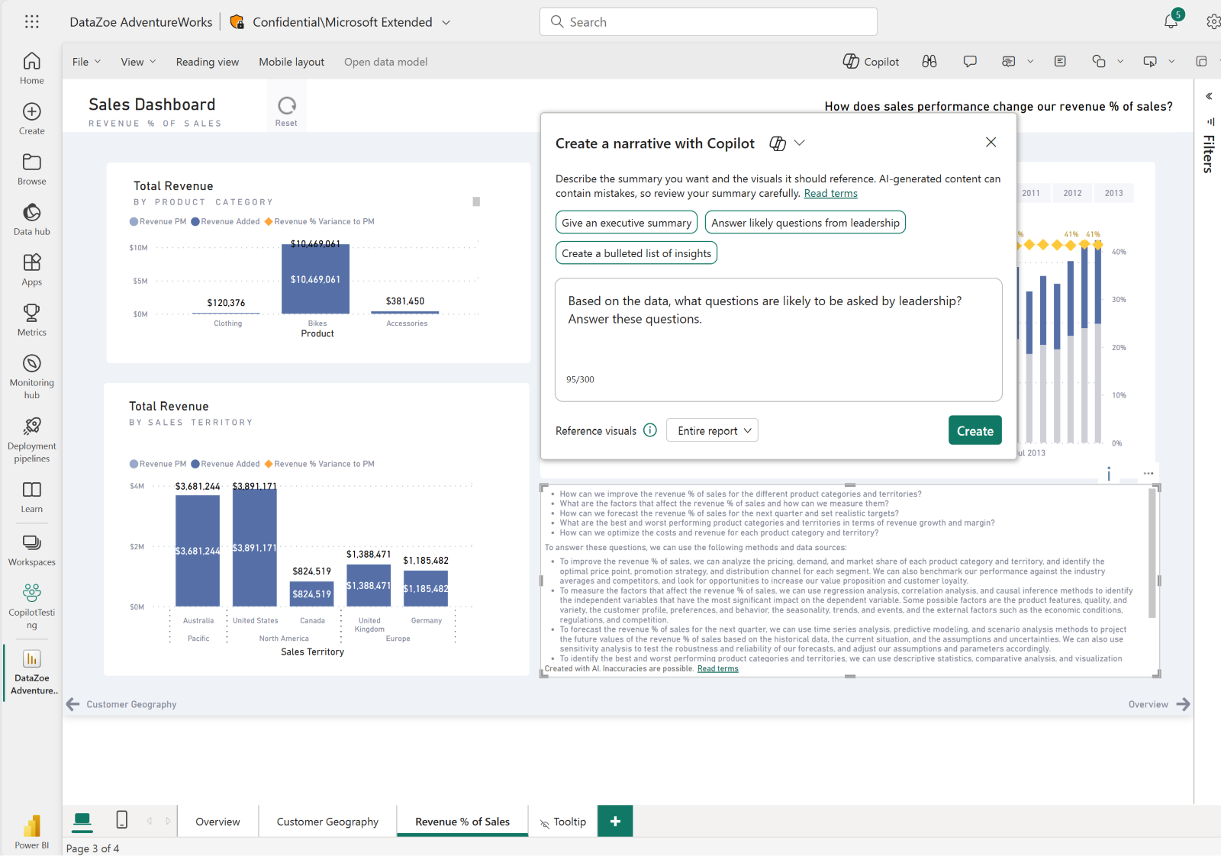Select DataZoe AdventureWorks report in sidebar
The height and width of the screenshot is (856, 1221).
coord(31,672)
